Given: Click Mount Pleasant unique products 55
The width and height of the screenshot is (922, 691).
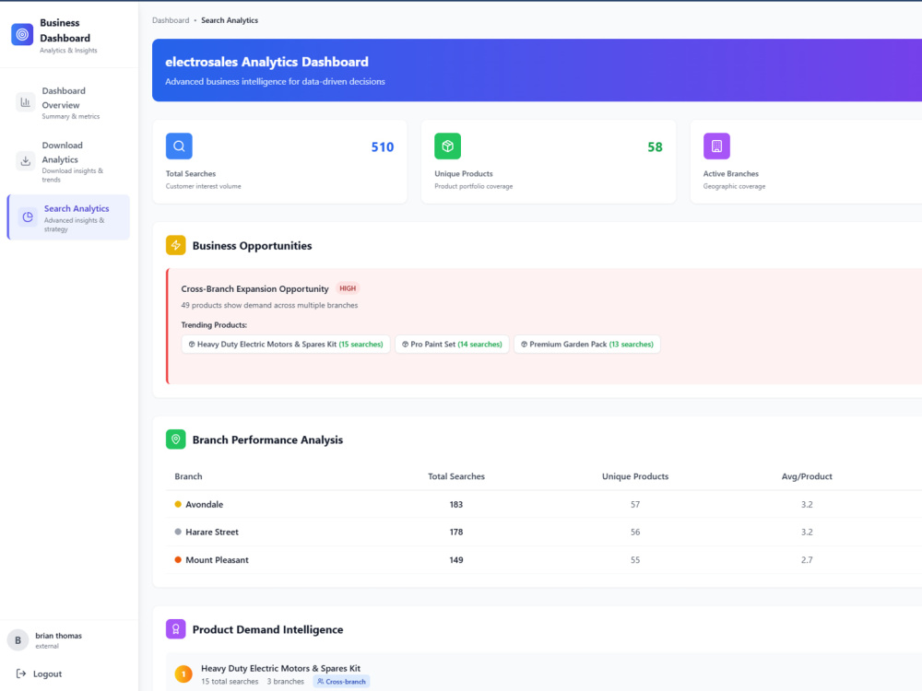Looking at the screenshot, I should pyautogui.click(x=635, y=560).
